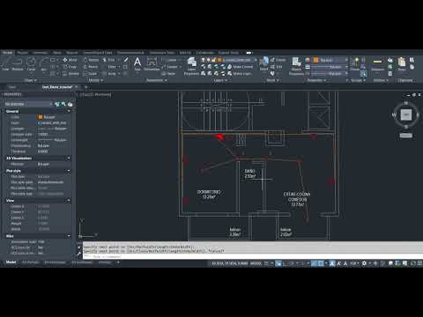Click the Paste icon in Clipboard panel
The width and height of the screenshot is (423, 317).
coord(402,63)
